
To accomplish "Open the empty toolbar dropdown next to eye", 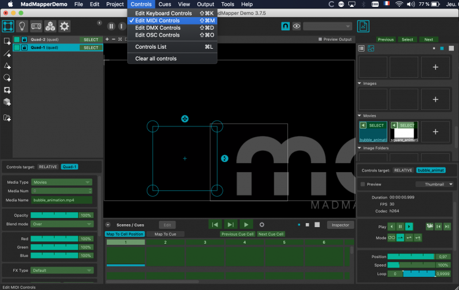I will click(327, 26).
